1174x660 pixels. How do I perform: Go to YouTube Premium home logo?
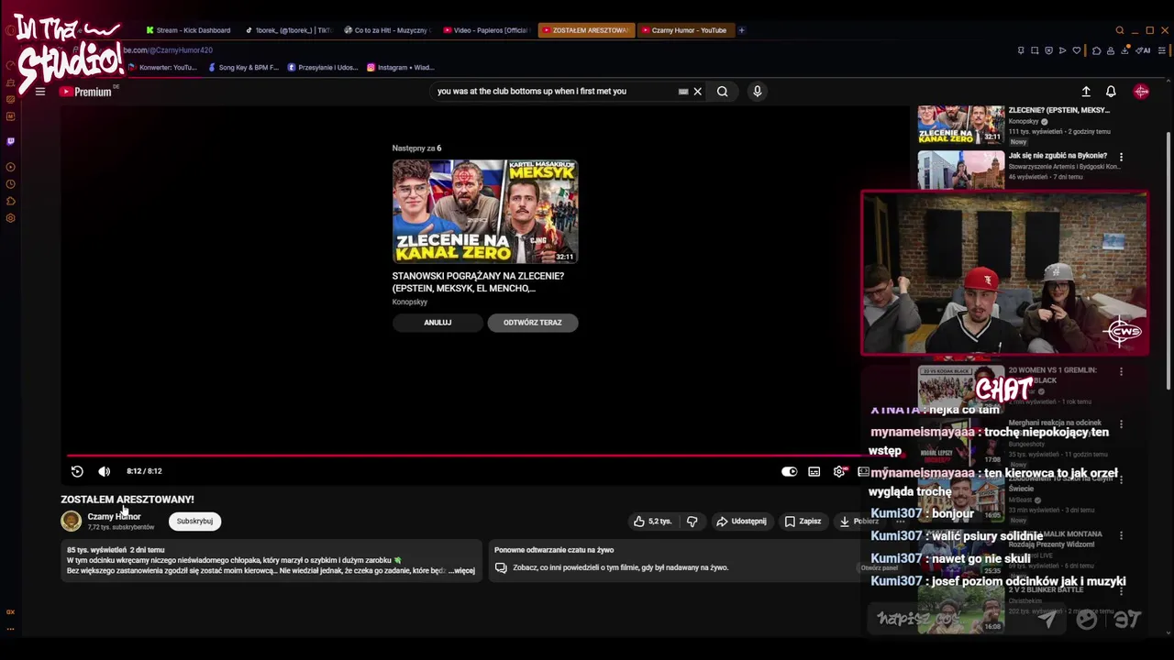pos(85,92)
